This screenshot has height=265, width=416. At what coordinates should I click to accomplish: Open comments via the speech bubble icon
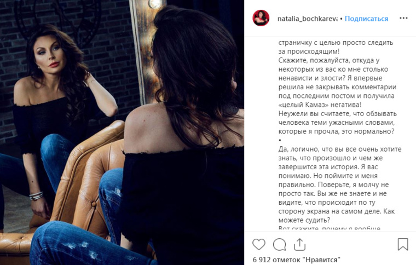279,244
